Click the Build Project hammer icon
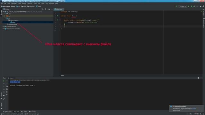205x115 pixels. (x=176, y=6)
